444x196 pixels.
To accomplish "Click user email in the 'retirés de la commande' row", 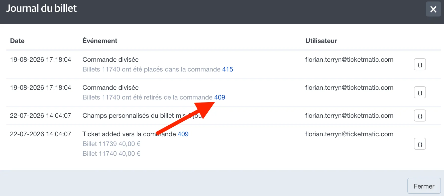I will [x=349, y=87].
